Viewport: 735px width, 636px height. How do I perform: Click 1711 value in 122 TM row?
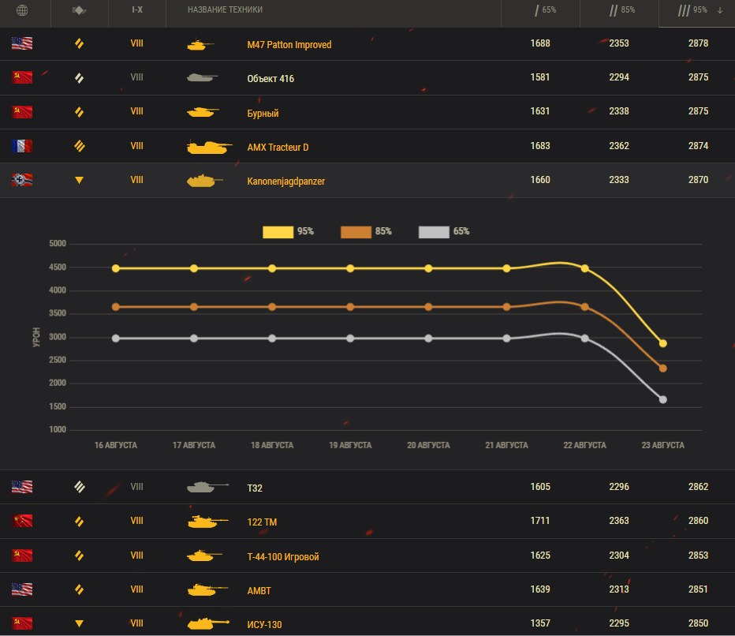(540, 521)
